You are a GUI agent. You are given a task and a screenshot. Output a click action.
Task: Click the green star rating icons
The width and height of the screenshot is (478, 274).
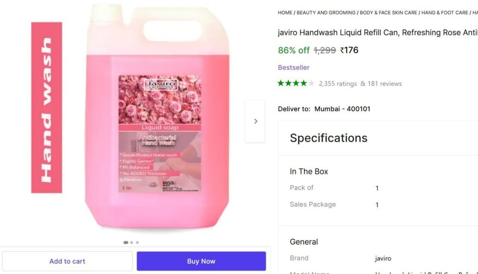click(296, 83)
